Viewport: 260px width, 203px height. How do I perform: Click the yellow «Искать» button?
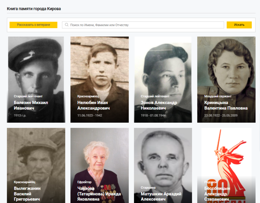[x=239, y=25]
